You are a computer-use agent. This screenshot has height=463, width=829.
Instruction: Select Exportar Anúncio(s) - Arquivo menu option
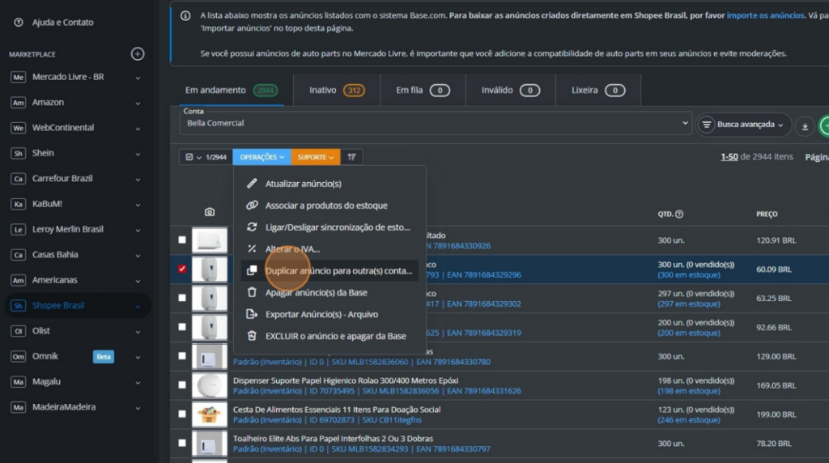(321, 314)
